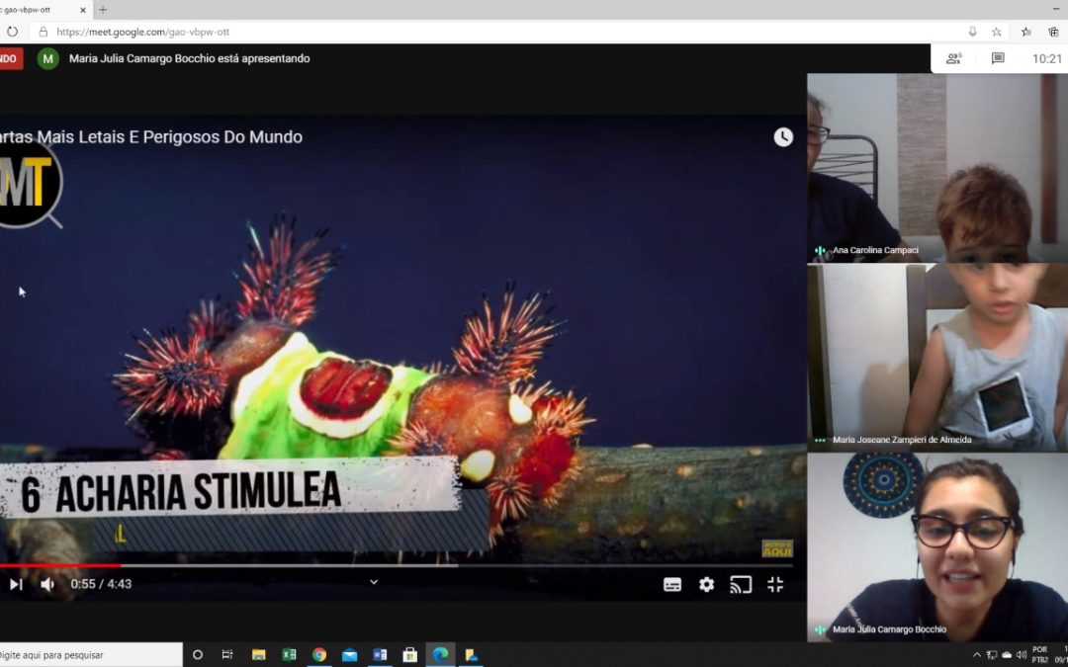Open Google Chrome from the taskbar
This screenshot has height=667, width=1068.
point(319,655)
